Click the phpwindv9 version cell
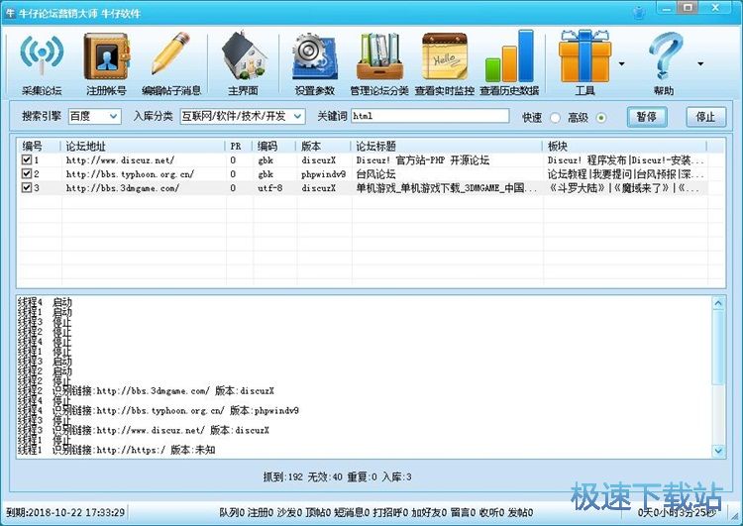This screenshot has height=526, width=743. (324, 174)
